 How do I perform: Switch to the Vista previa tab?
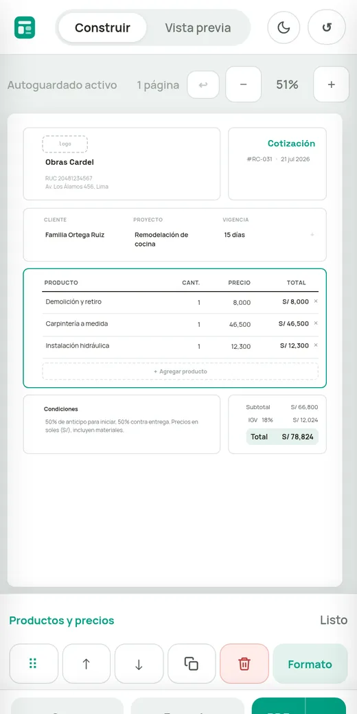[x=198, y=27]
